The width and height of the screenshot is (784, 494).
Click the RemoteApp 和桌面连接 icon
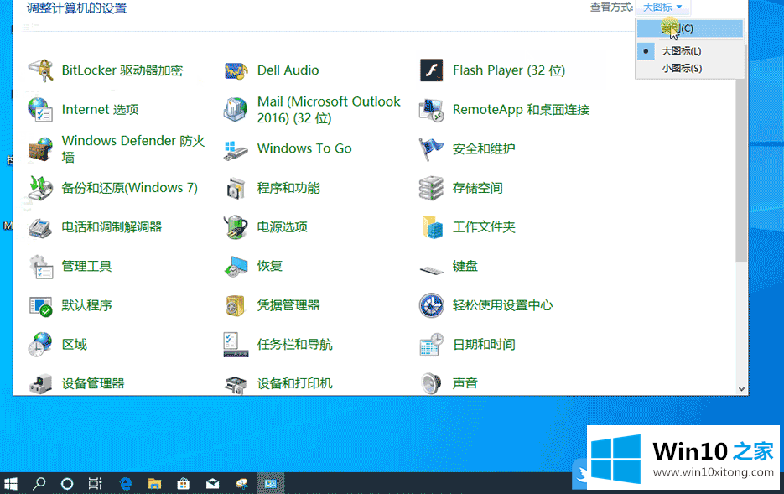pos(431,110)
